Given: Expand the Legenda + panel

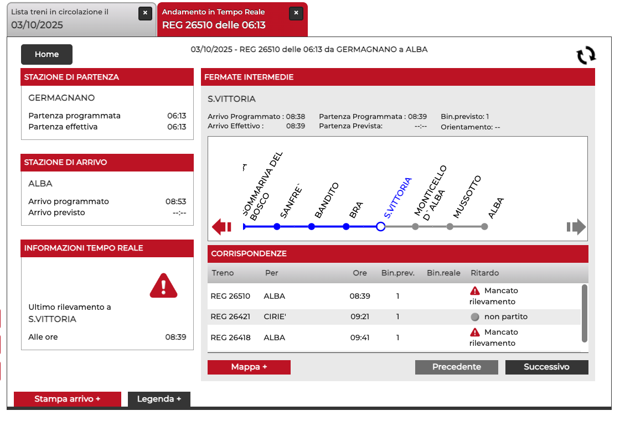Looking at the screenshot, I should (x=159, y=399).
